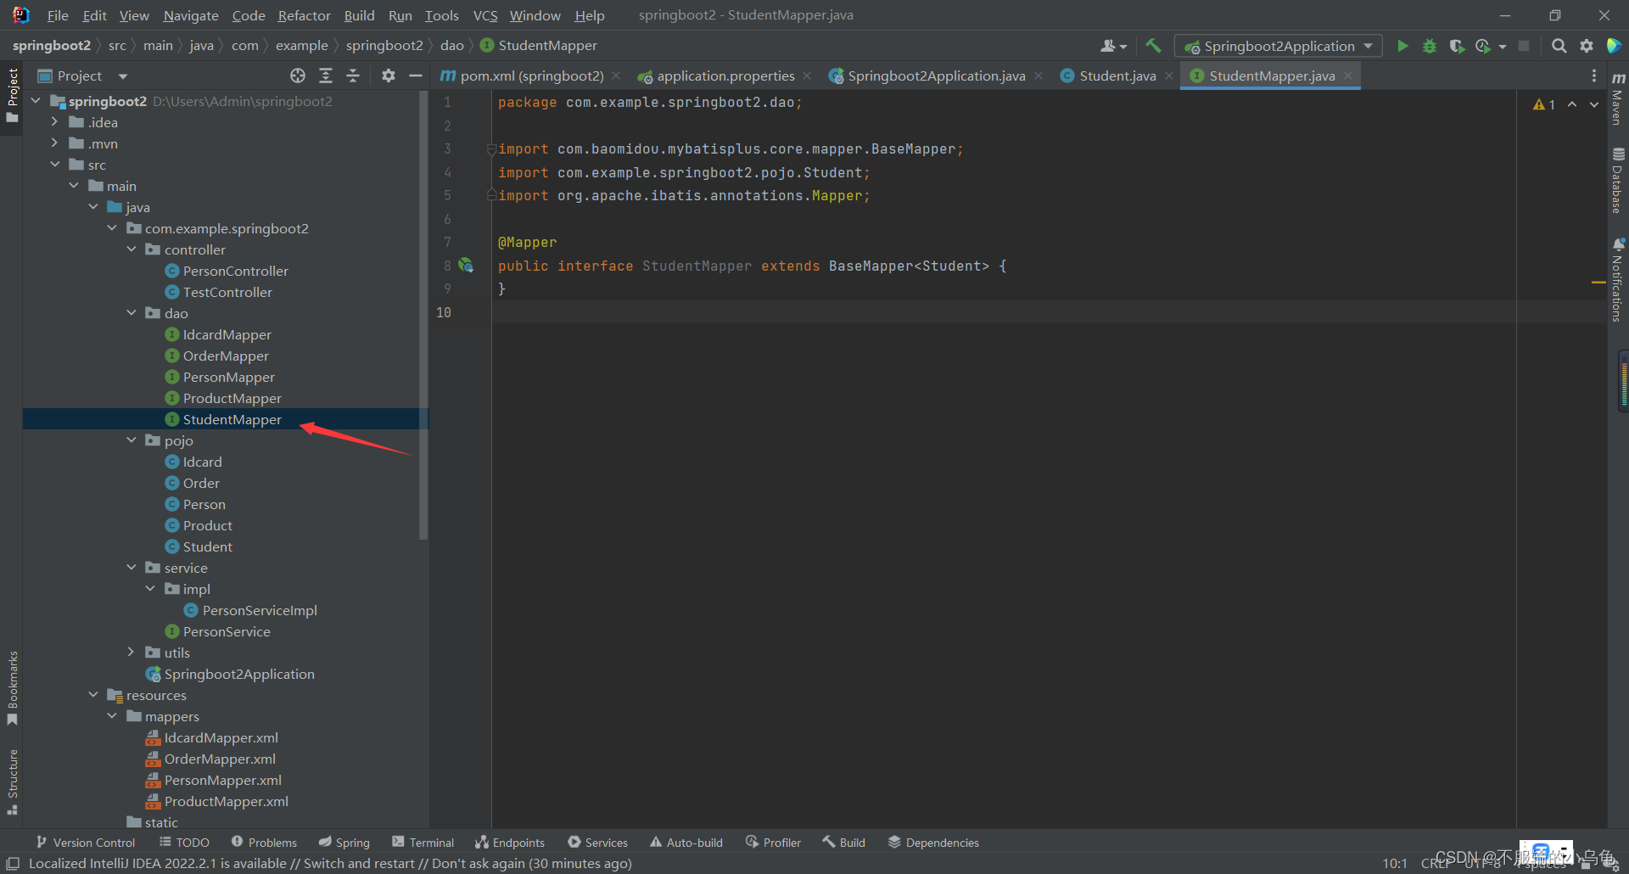The image size is (1629, 874).
Task: Click the gutter implementation icon on line 8
Action: (466, 266)
